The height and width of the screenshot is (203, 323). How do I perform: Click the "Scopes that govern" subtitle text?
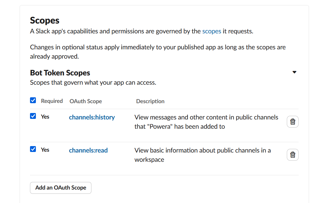point(93,82)
